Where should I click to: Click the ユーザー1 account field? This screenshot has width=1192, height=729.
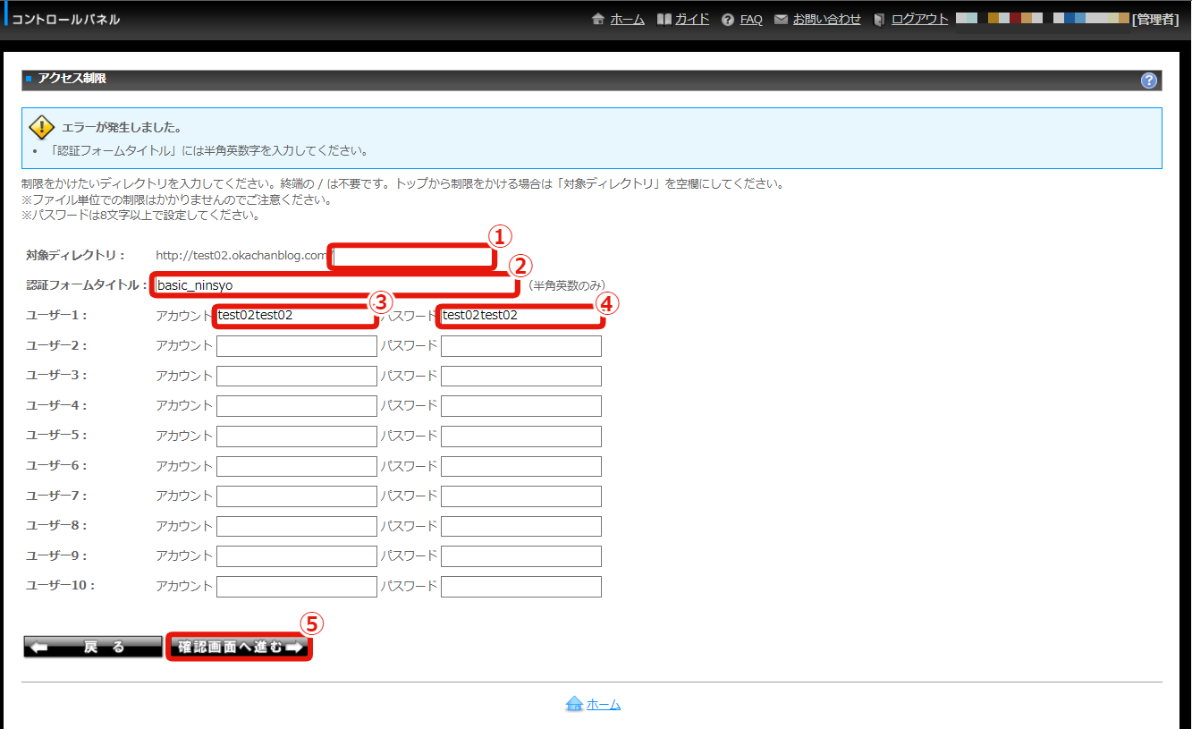[295, 316]
